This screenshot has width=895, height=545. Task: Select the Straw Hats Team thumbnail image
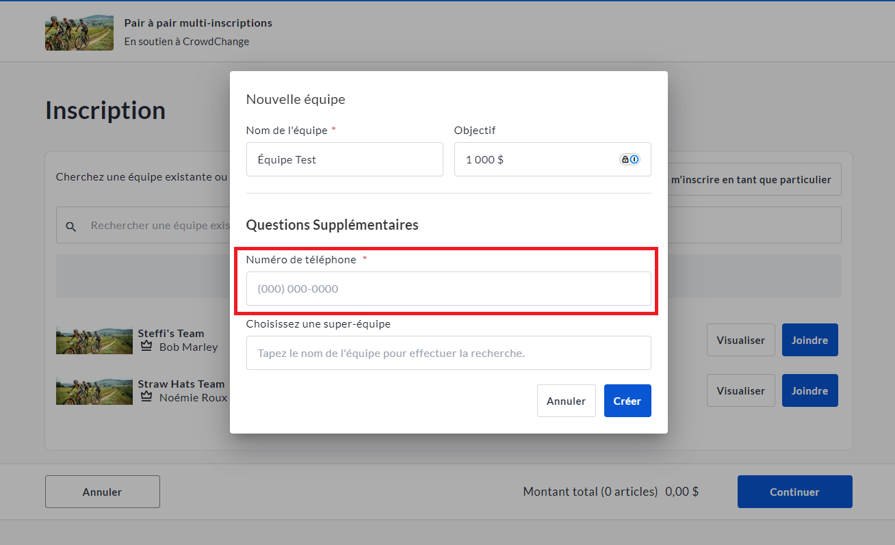(94, 390)
